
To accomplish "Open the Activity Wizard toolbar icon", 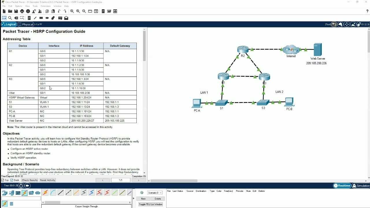I will pos(40,11).
